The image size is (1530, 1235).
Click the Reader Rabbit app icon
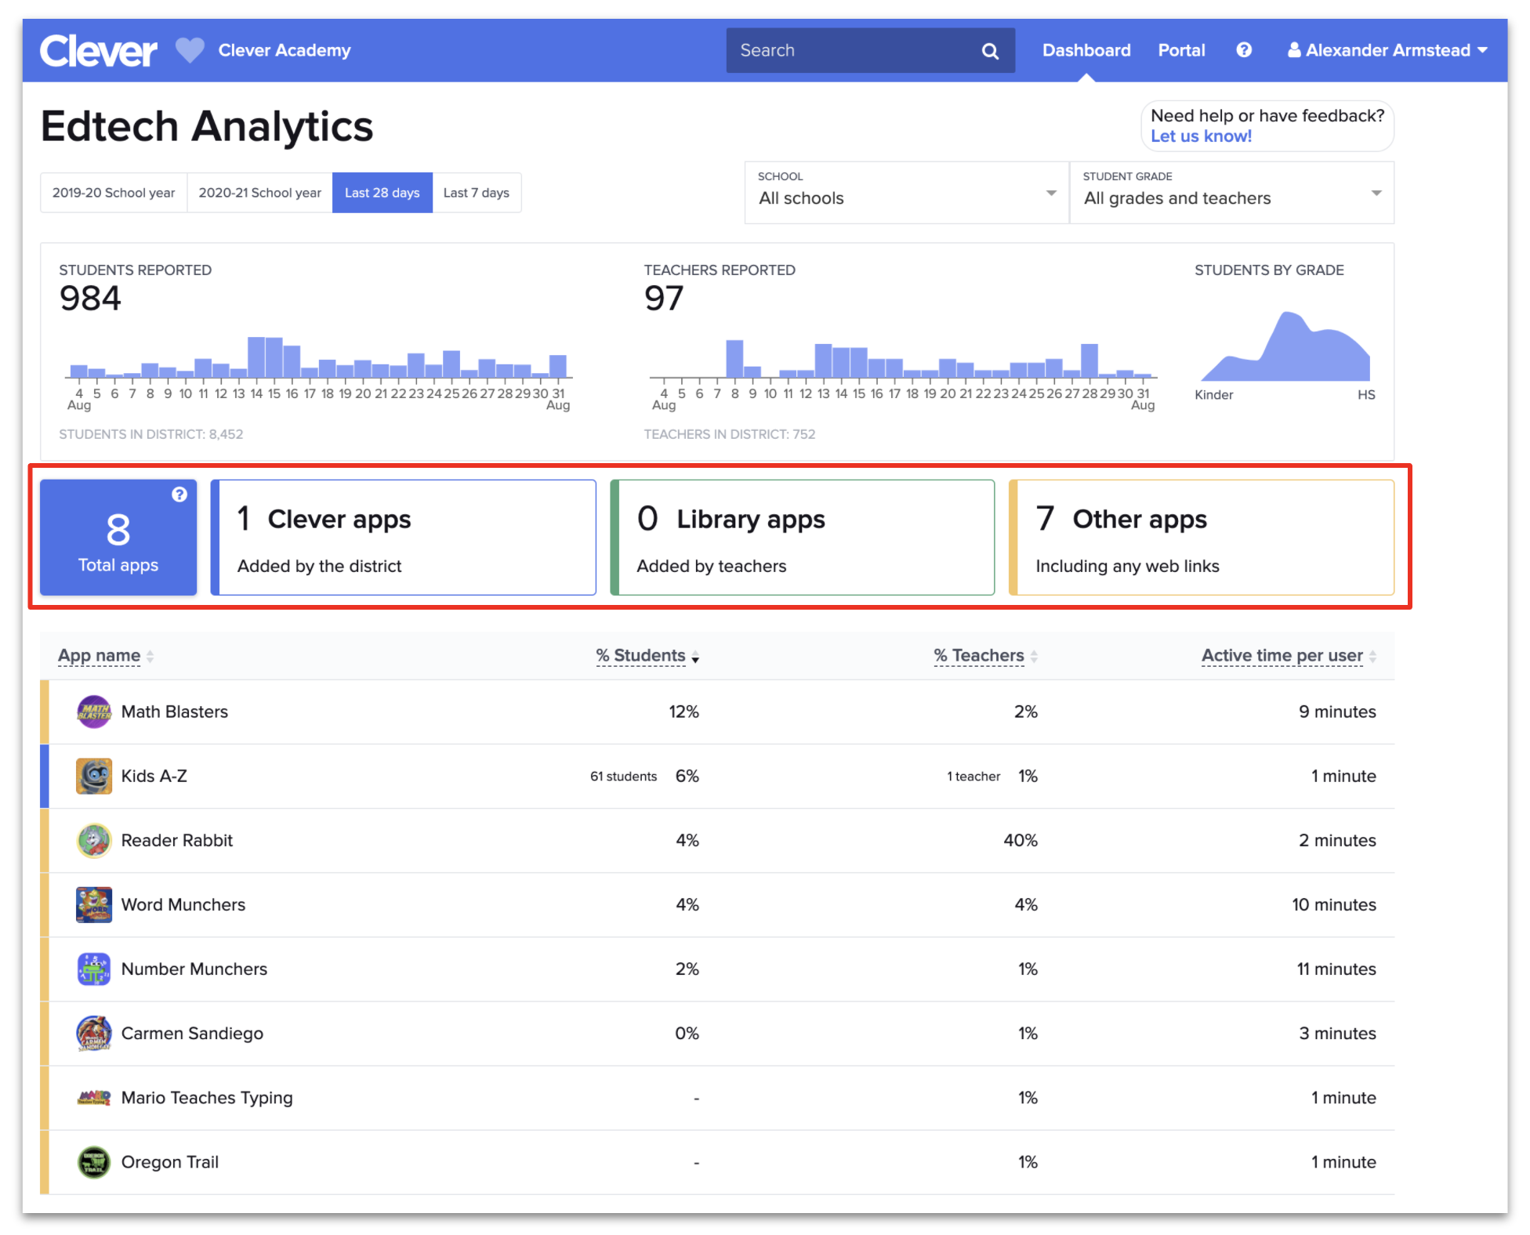coord(93,840)
